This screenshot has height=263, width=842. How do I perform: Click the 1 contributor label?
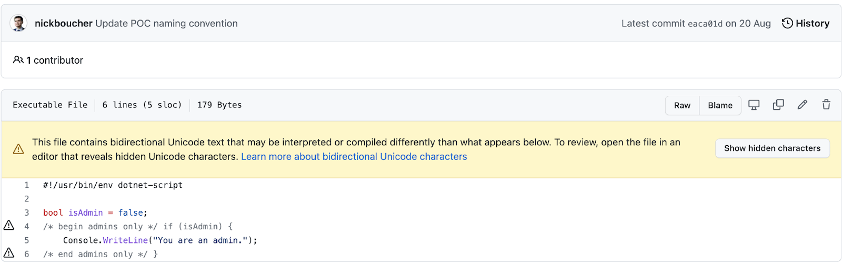[x=55, y=60]
